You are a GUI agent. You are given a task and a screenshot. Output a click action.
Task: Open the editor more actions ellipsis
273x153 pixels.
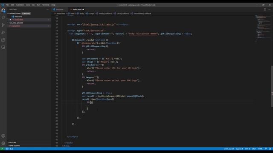click(270, 9)
